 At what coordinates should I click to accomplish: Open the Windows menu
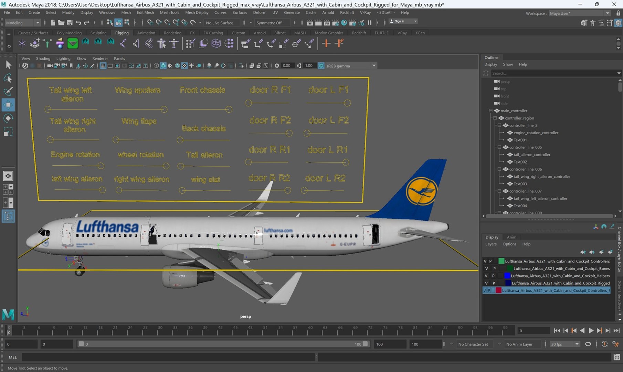pos(107,12)
